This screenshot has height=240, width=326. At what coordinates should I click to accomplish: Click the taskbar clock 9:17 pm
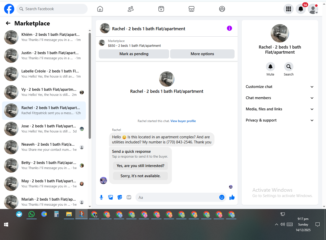[x=303, y=219]
